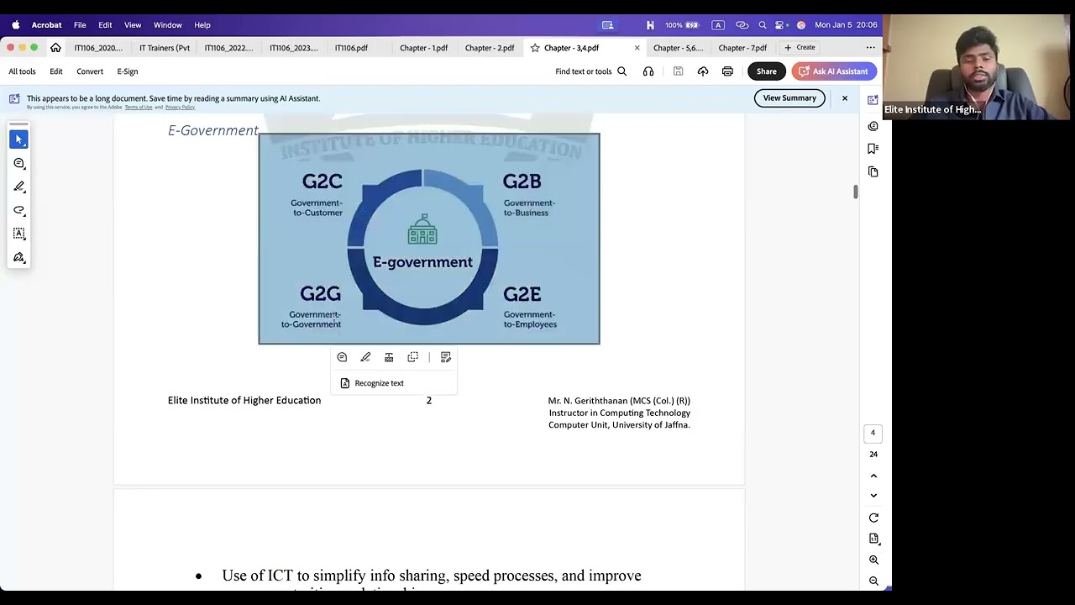This screenshot has width=1075, height=605.
Task: Activate the add text box tool
Action: (19, 234)
